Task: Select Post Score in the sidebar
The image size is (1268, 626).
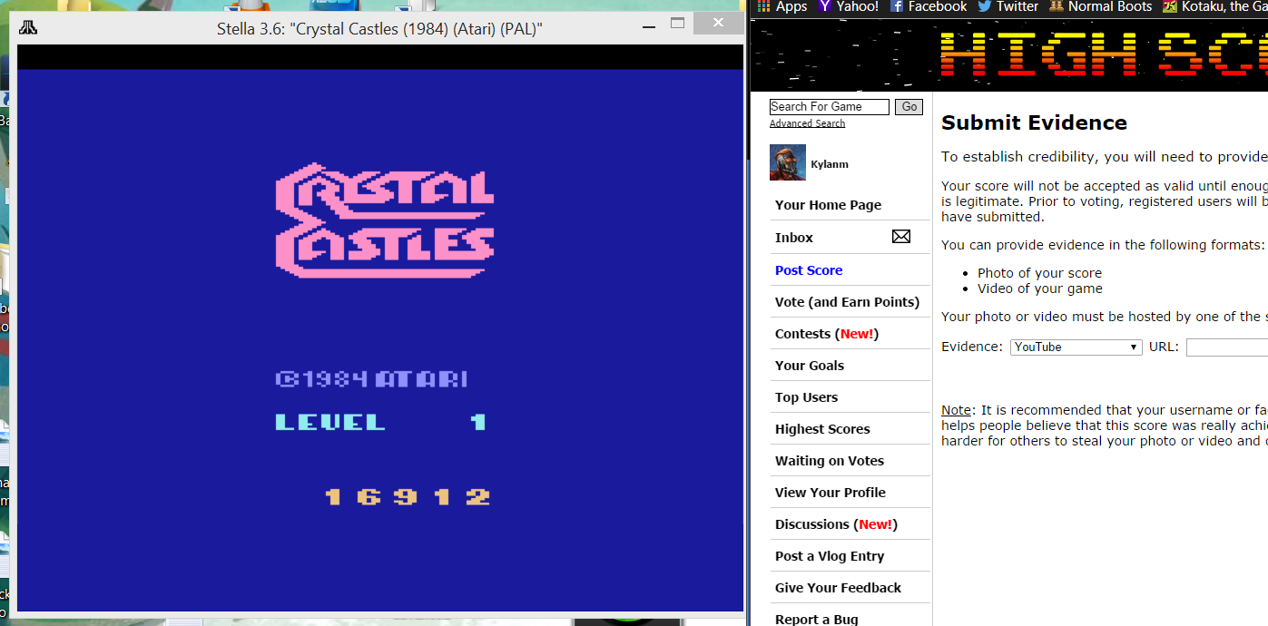Action: click(808, 270)
